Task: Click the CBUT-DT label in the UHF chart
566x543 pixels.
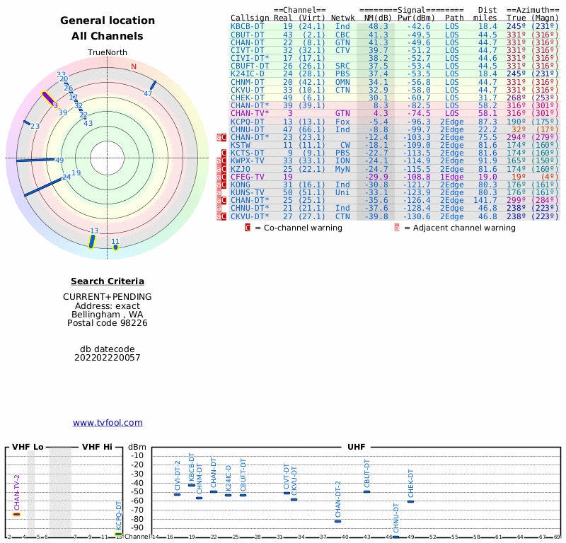Action: 366,474
